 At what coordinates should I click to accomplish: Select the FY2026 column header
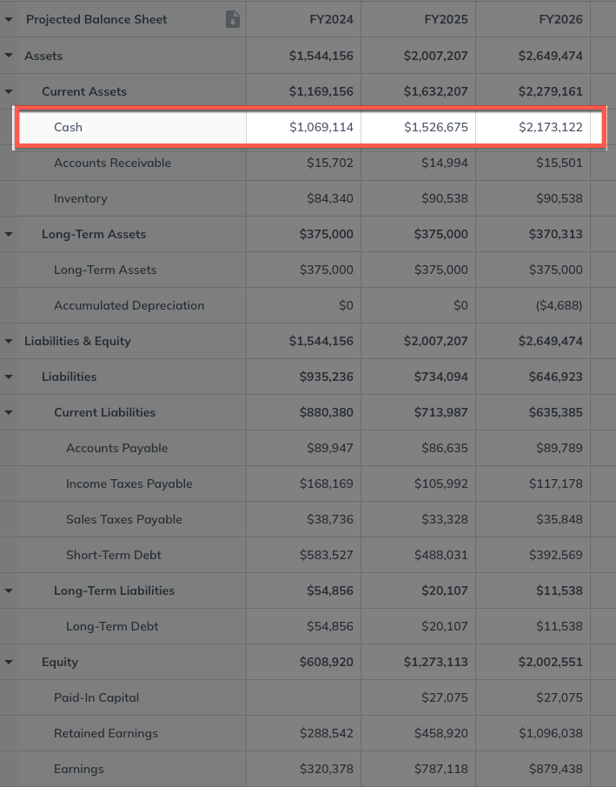pos(560,20)
